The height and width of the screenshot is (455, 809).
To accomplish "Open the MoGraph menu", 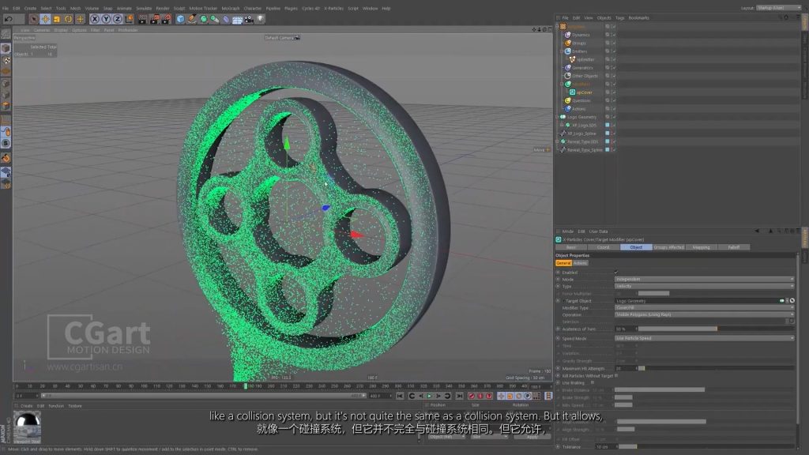I will [x=231, y=8].
